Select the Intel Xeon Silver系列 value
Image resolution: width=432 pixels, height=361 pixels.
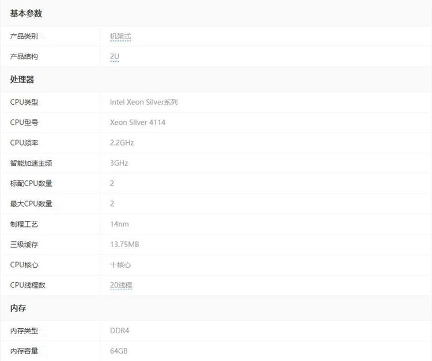coord(143,102)
